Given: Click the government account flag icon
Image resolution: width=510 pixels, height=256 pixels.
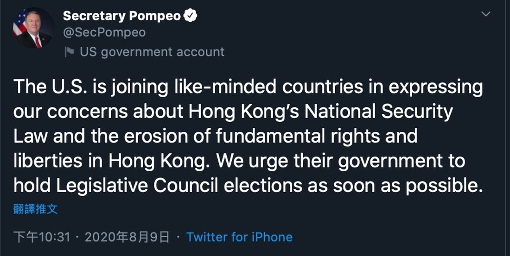Looking at the screenshot, I should point(70,52).
